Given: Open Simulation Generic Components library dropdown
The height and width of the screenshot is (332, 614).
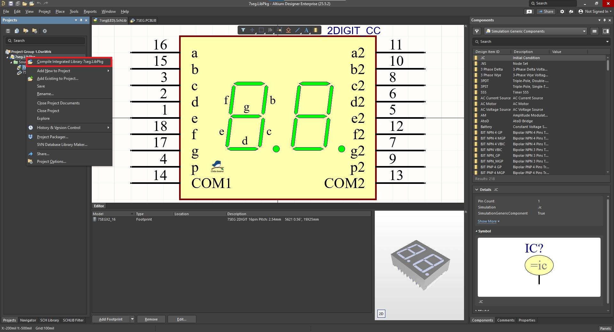Looking at the screenshot, I should [584, 31].
